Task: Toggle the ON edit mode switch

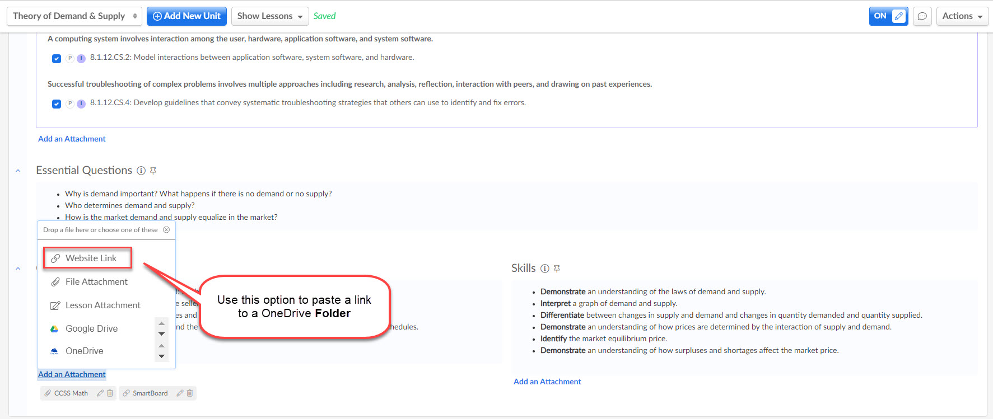Action: tap(888, 16)
